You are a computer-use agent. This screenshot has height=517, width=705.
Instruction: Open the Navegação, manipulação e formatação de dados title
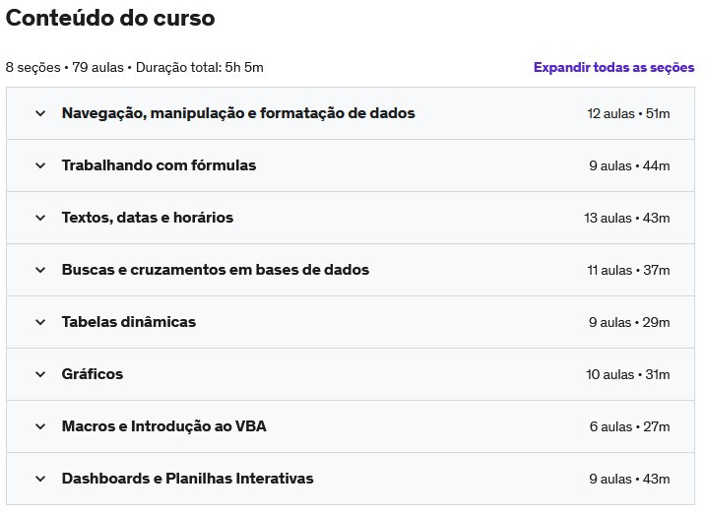(238, 113)
